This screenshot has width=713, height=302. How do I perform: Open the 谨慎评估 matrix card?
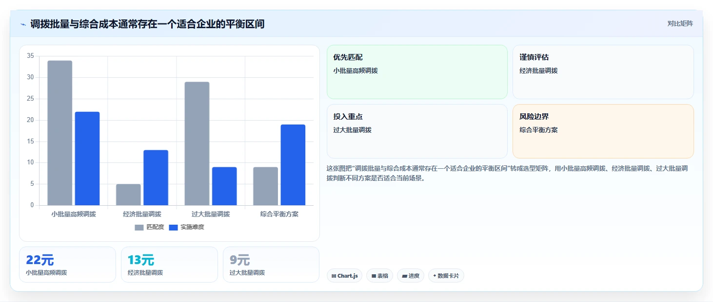[603, 72]
